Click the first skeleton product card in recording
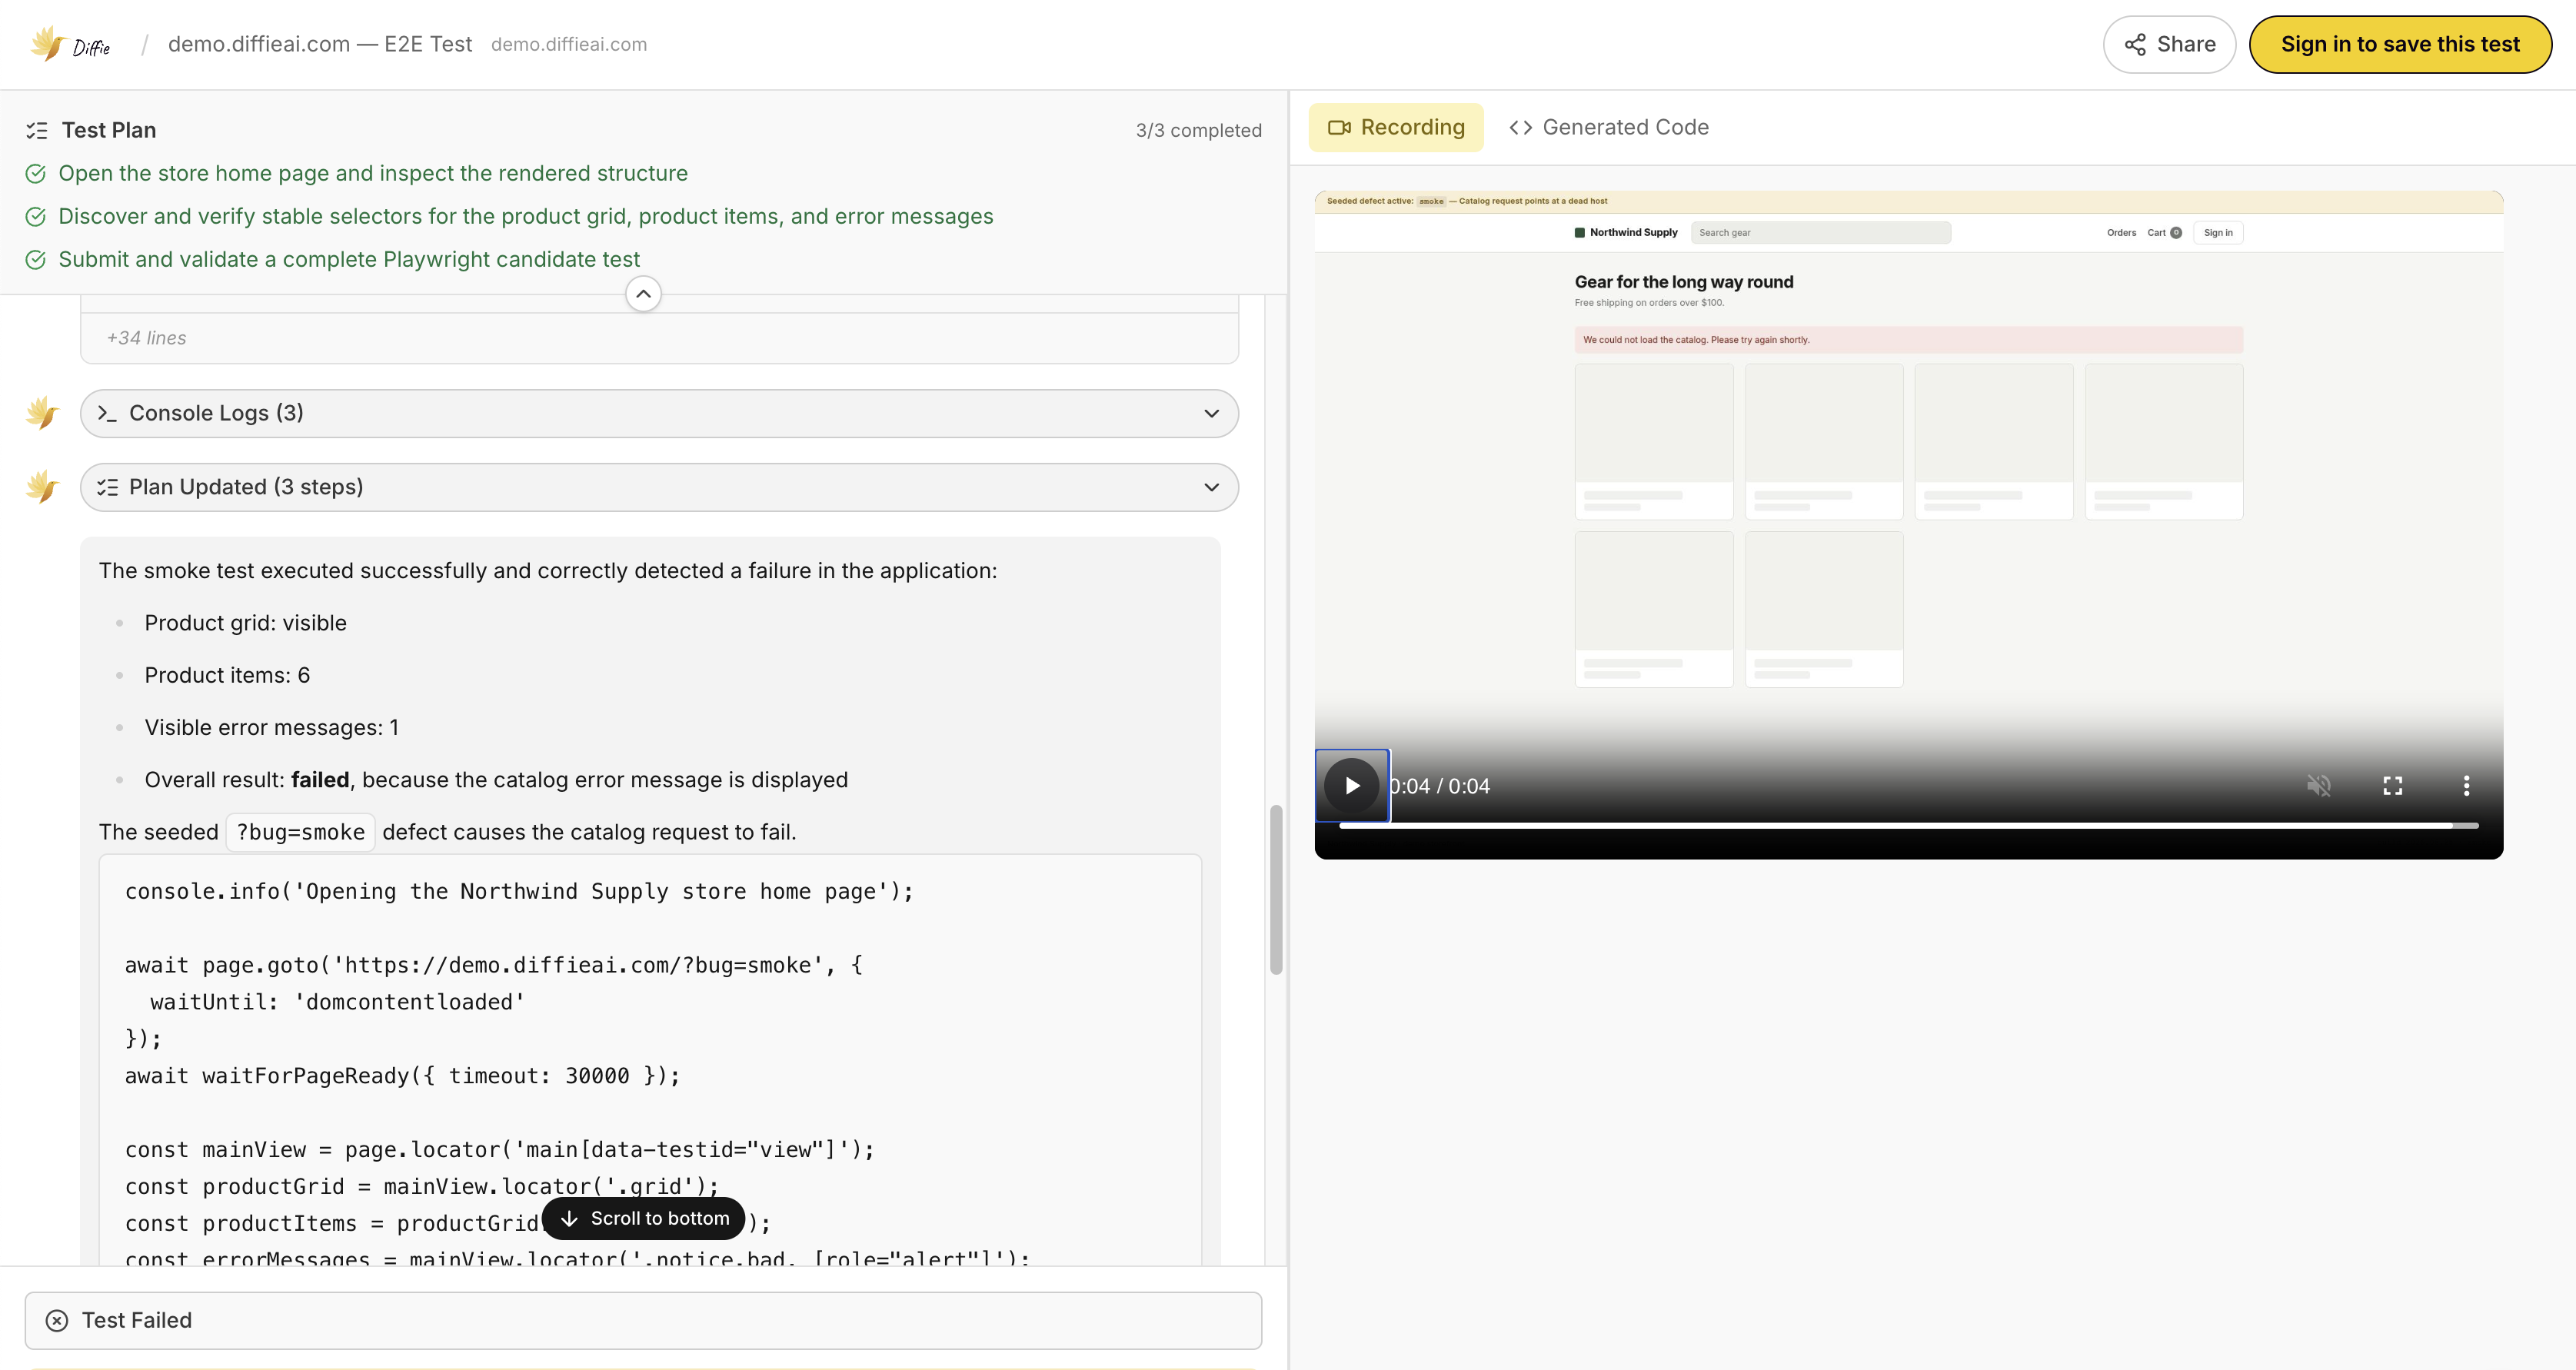2576x1370 pixels. (x=1653, y=441)
